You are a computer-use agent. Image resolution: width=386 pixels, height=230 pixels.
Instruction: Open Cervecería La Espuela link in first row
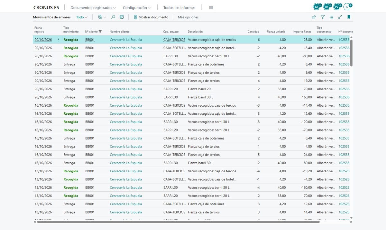click(x=126, y=40)
